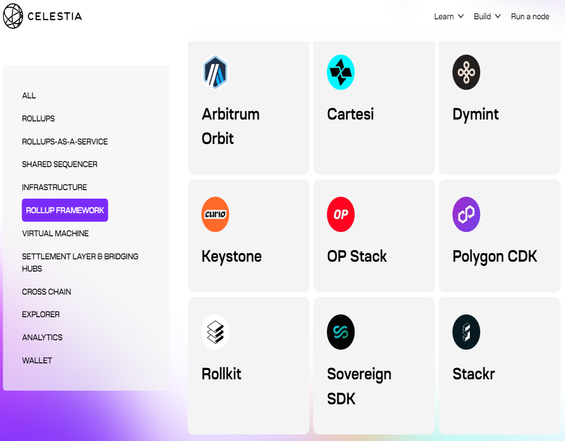565x441 pixels.
Task: Click the cyan Cartesi logo icon
Action: tap(341, 72)
